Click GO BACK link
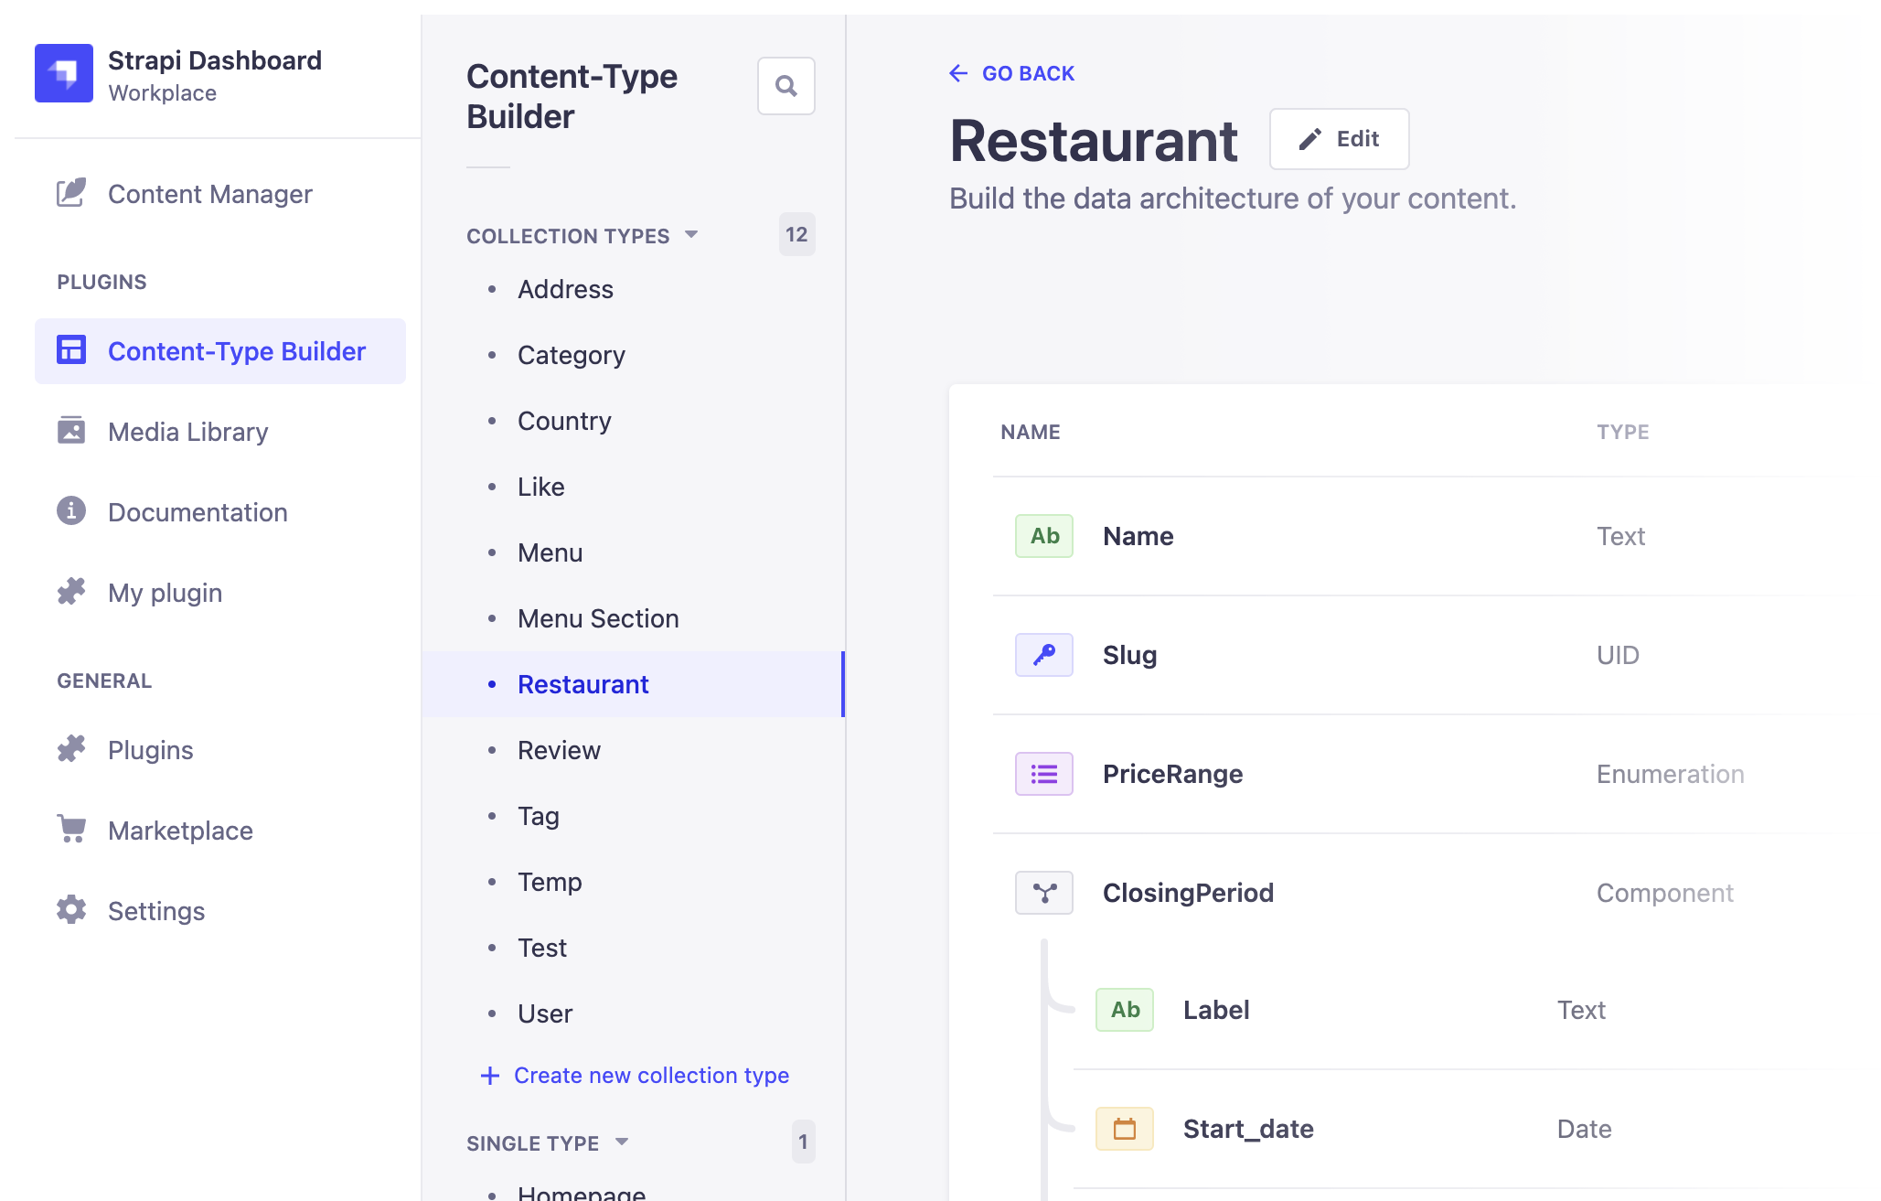 tap(1011, 73)
